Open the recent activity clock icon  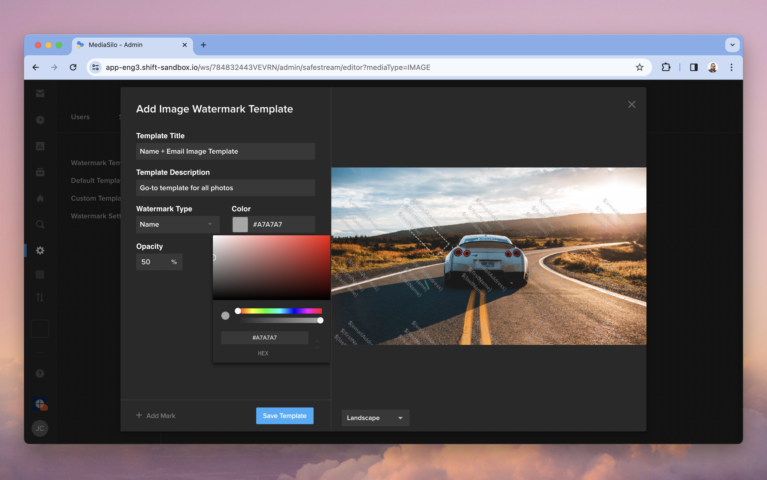click(40, 120)
